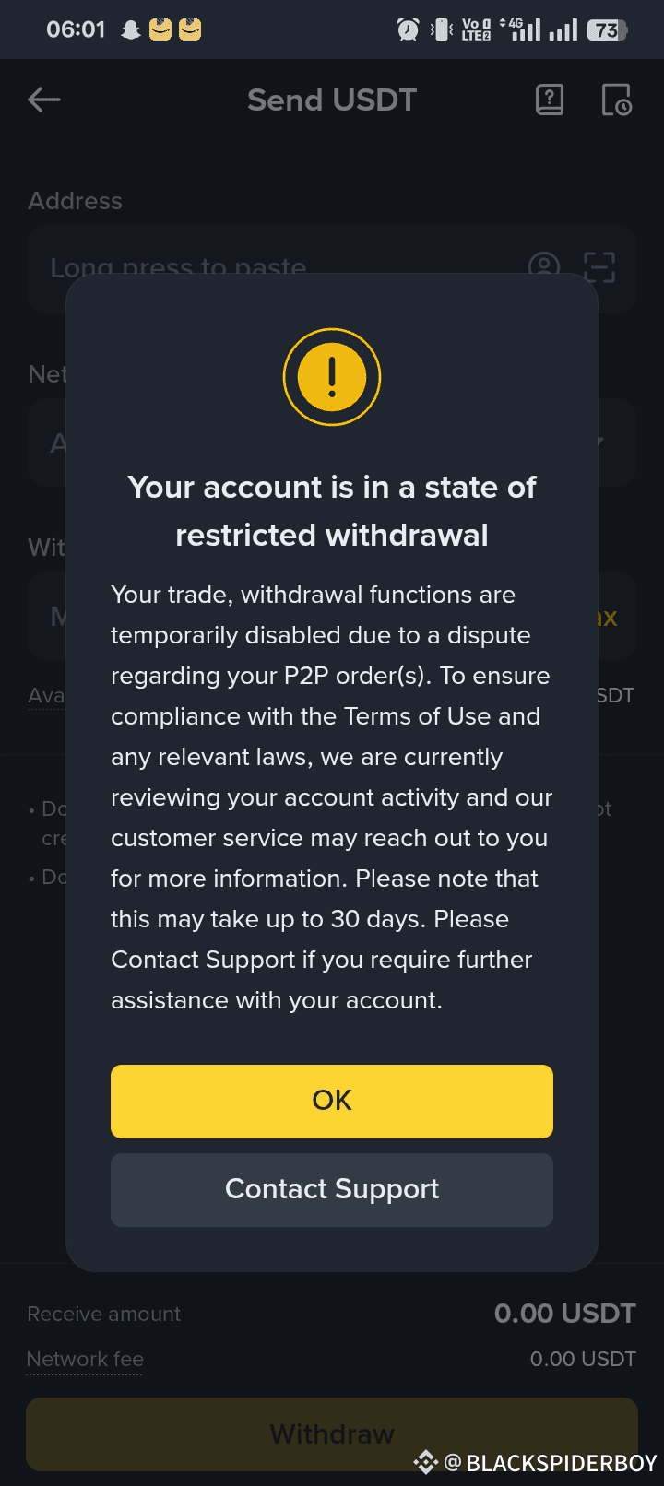
Task: Open withdrawal history icon
Action: coord(616,100)
